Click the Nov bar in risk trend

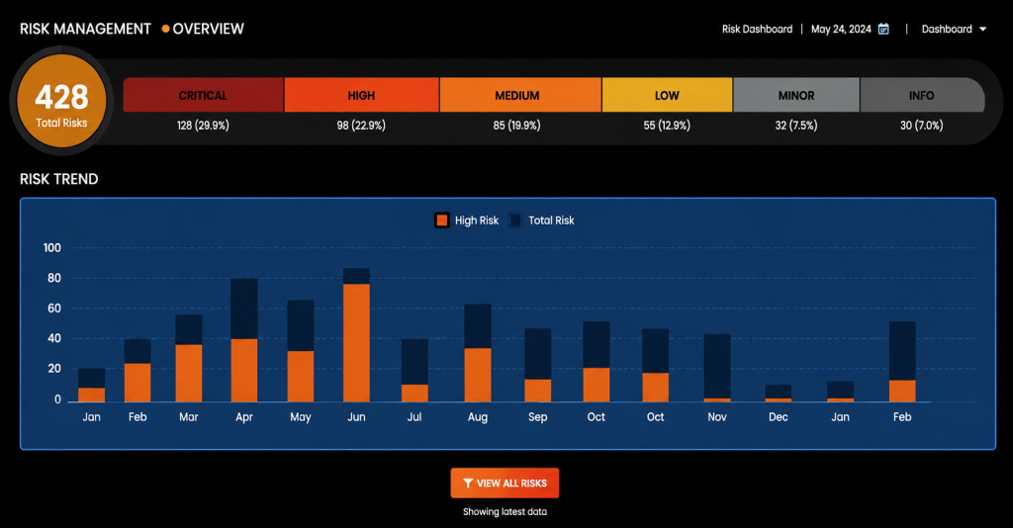[x=717, y=368]
